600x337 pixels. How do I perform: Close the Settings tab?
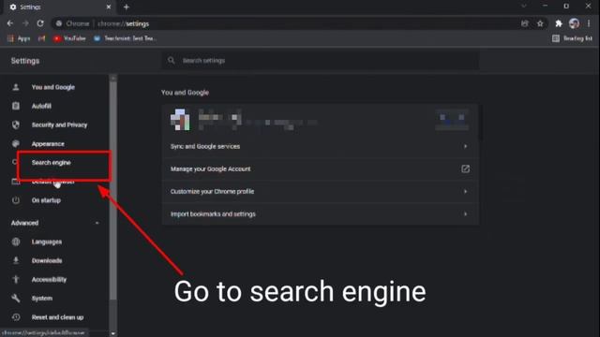point(109,7)
